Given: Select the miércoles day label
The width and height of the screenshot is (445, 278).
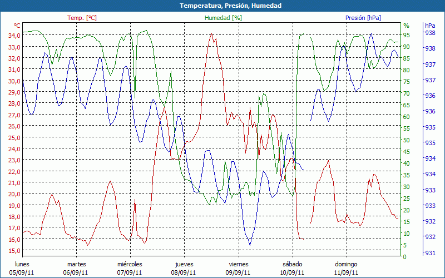Looking at the screenshot, I should [130, 264].
